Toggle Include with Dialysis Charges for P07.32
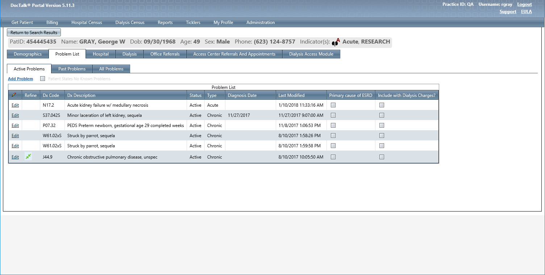Screen dimensions: 545x275 (x=382, y=125)
